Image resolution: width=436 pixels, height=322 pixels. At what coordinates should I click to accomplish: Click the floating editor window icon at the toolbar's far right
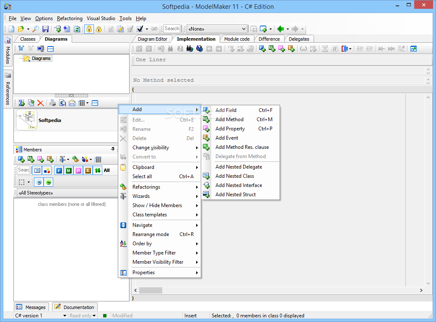[x=413, y=49]
